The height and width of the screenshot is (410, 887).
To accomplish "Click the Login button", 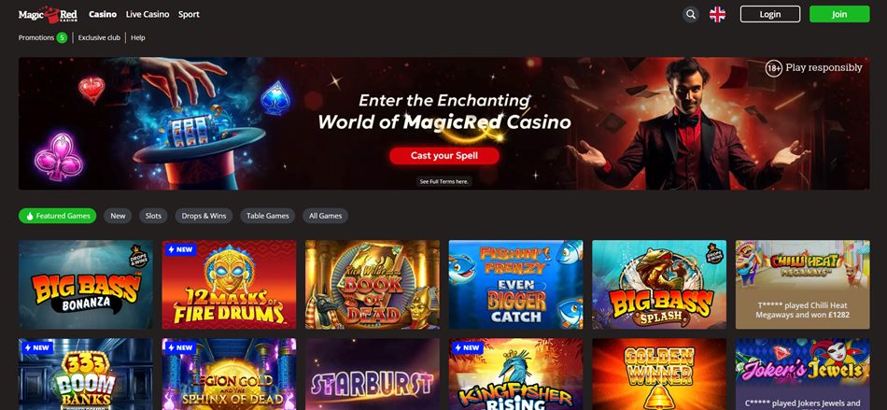I will coord(770,14).
